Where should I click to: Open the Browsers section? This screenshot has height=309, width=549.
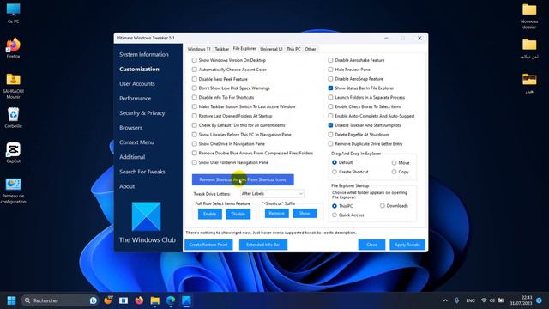click(x=130, y=128)
